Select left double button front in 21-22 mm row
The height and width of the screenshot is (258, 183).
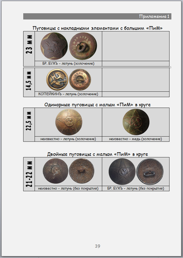[55, 171]
